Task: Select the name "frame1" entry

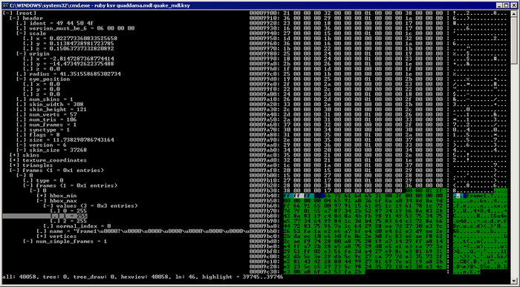Action: (143, 231)
